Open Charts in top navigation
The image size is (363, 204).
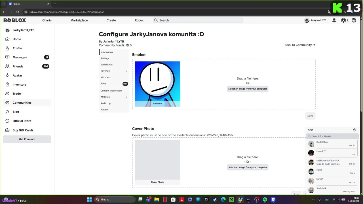coord(47,20)
